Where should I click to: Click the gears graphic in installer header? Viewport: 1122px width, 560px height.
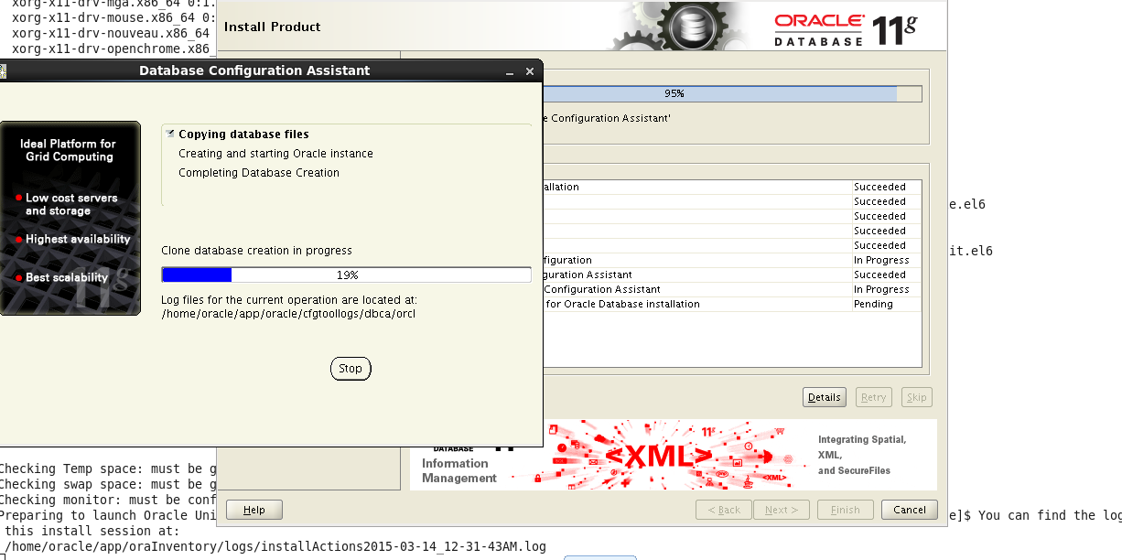click(682, 26)
